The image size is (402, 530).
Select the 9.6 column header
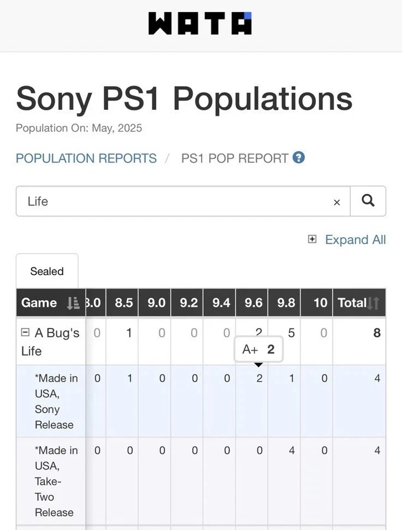(252, 303)
